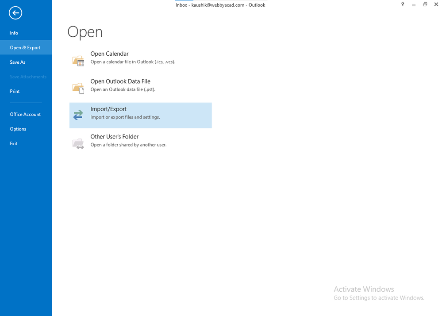
Task: Open the Info tab
Action: tap(26, 33)
